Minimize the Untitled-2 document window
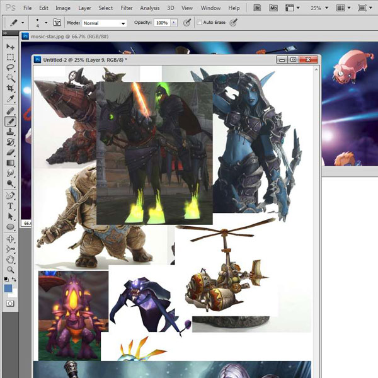Screen dimensions: 378x378 point(282,60)
